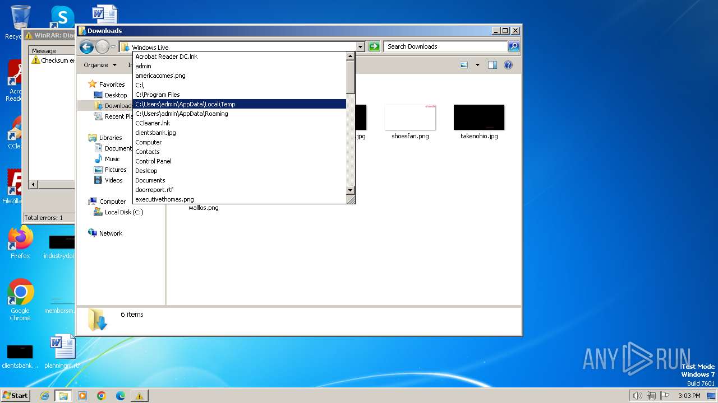Select Acrobat Reader DC.lnk from address list
This screenshot has width=718, height=403.
click(x=240, y=57)
